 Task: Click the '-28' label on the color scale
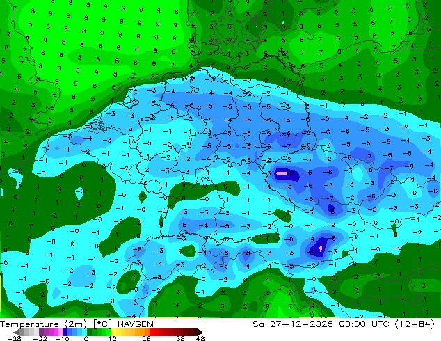coord(15,338)
